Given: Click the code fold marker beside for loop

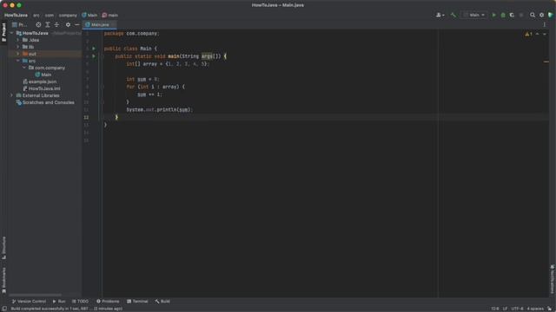Looking at the screenshot, I should tap(103, 87).
